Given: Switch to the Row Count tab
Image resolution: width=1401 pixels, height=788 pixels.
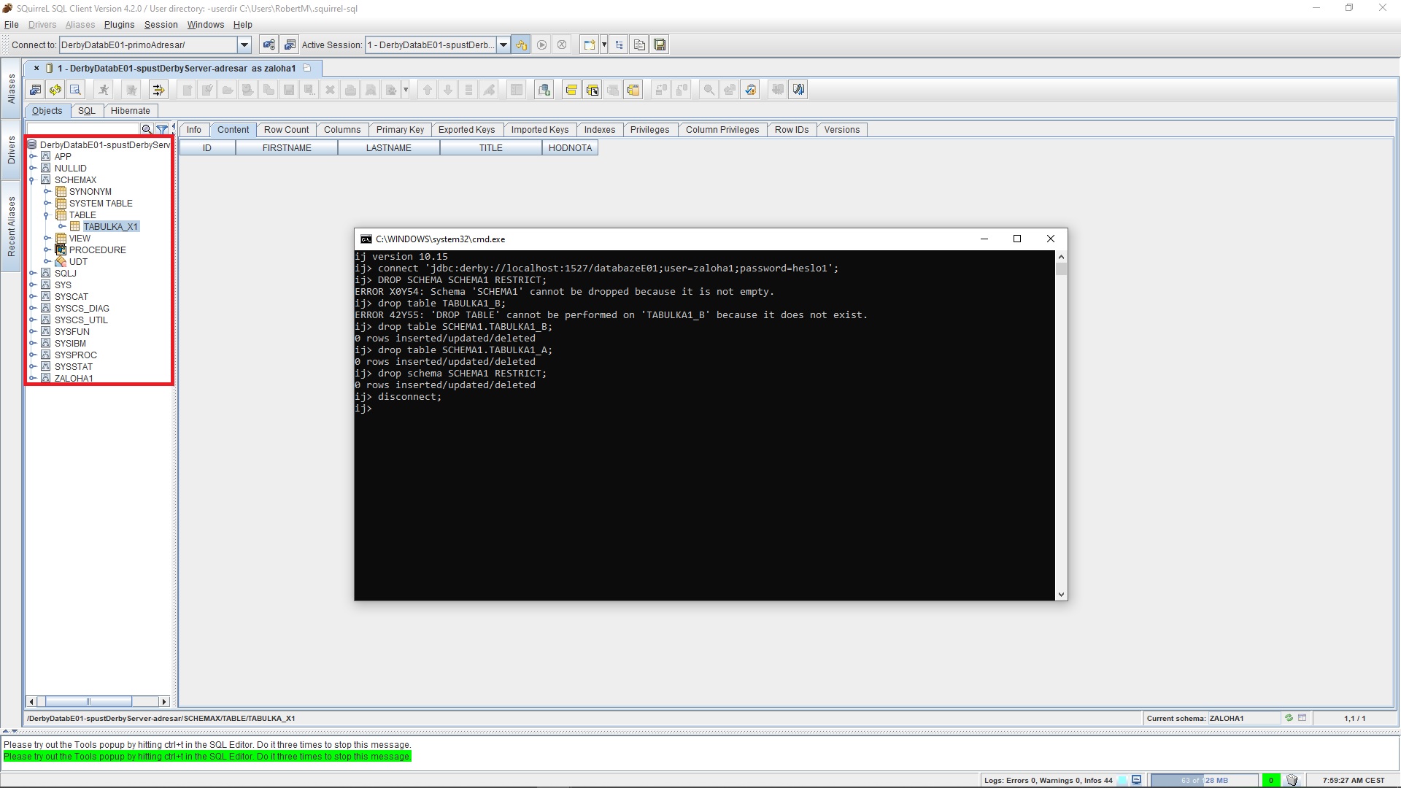Looking at the screenshot, I should [x=286, y=129].
